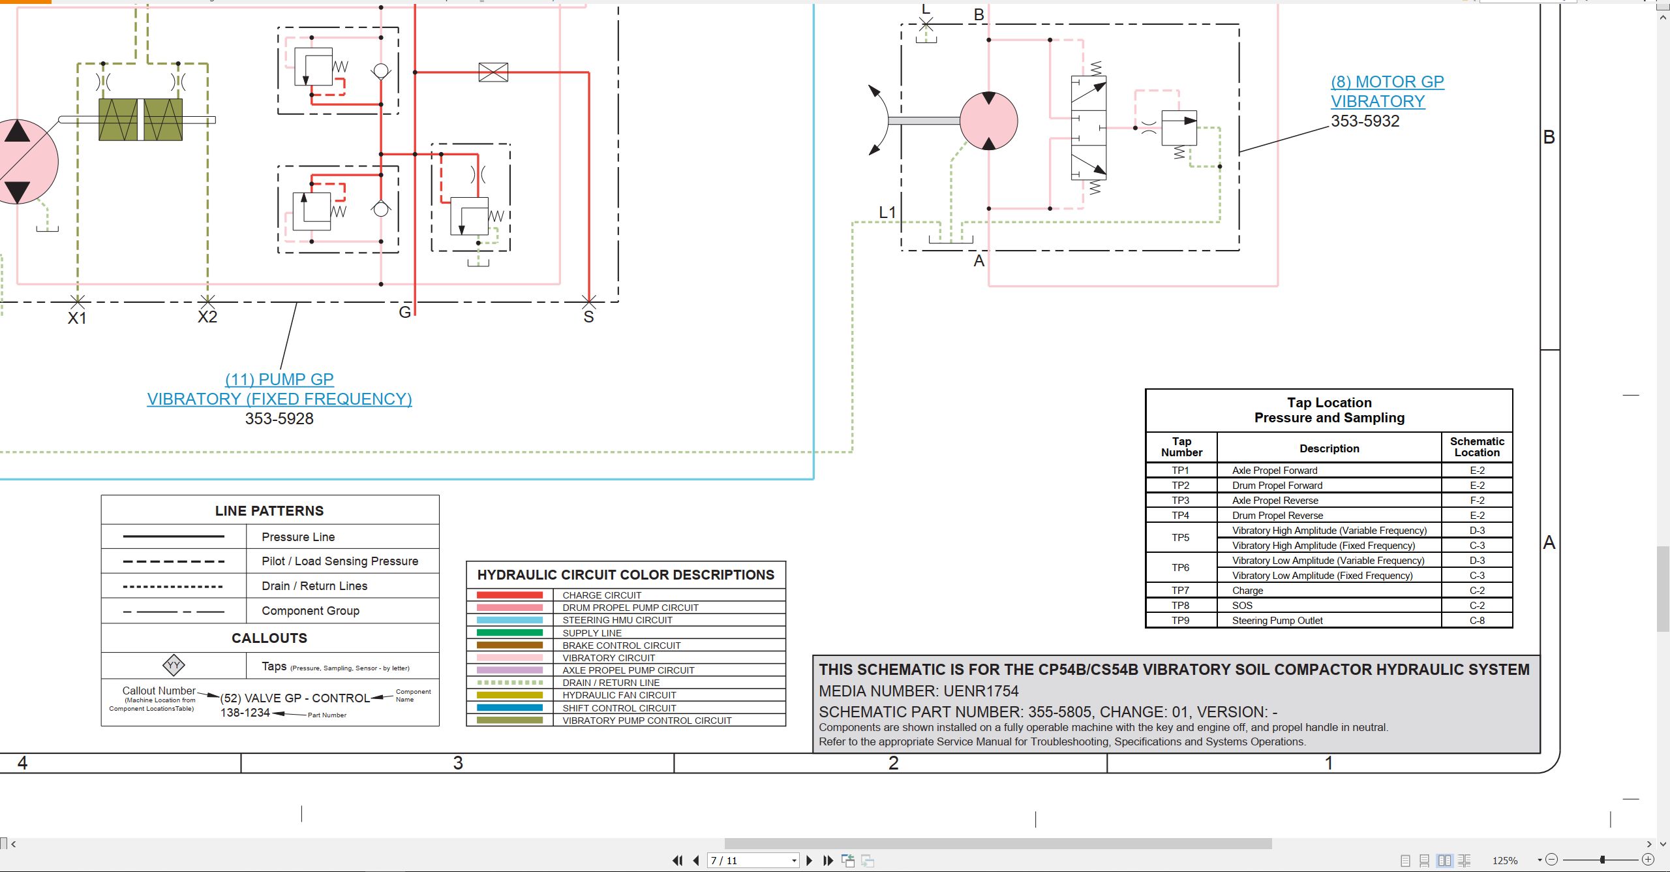
Task: Click the CHARGE CIRCUIT red swatch
Action: (x=509, y=595)
